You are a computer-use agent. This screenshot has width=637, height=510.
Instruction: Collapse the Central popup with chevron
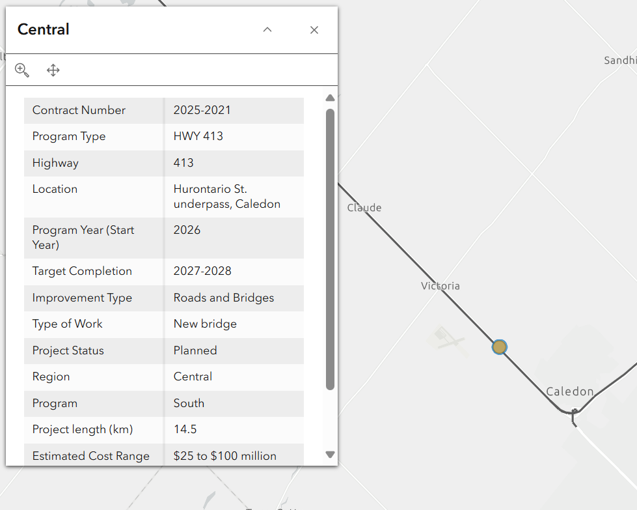267,30
